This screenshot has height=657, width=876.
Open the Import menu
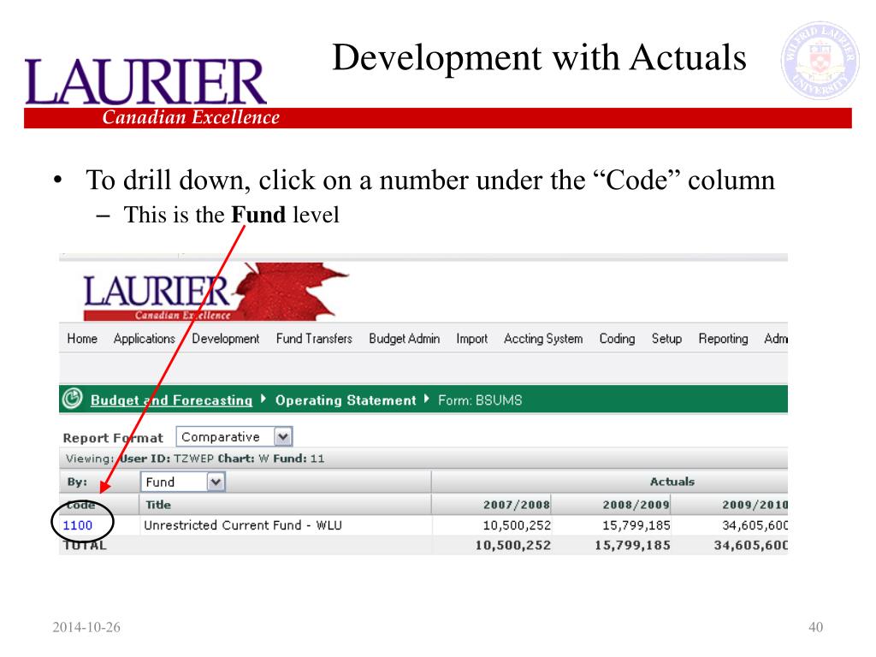(x=471, y=339)
